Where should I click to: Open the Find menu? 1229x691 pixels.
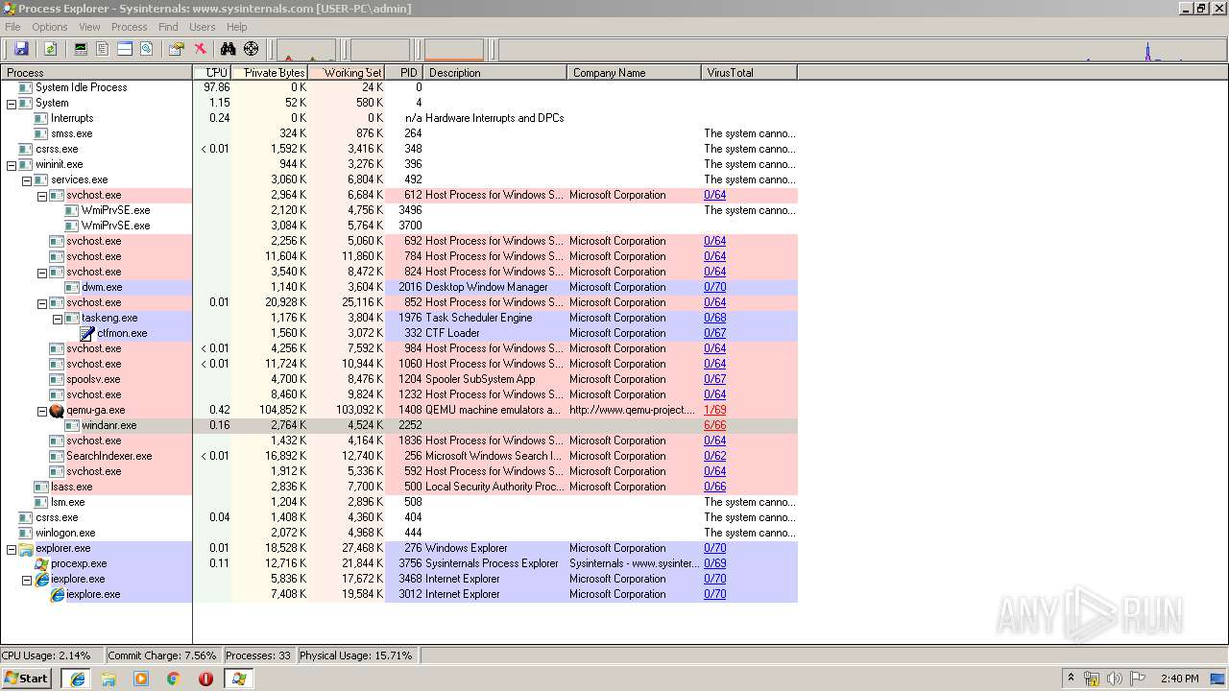tap(168, 27)
